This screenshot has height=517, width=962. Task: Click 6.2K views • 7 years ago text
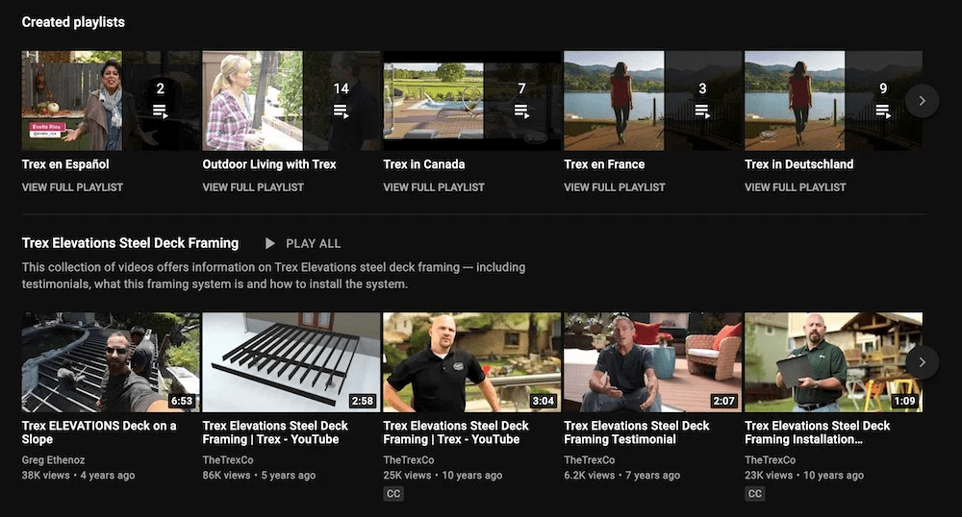pos(621,476)
